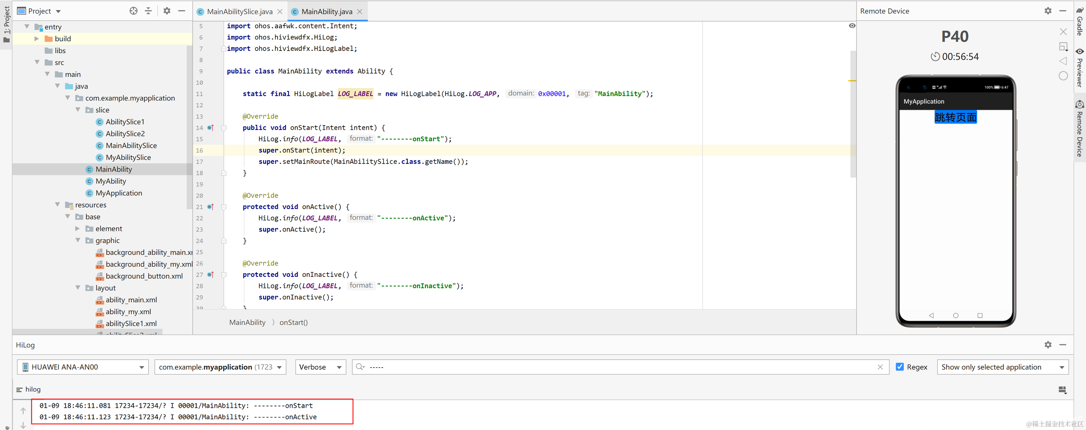Switch to MainAbilitySlice.java tab
Viewport: 1086px width, 430px height.
[239, 12]
